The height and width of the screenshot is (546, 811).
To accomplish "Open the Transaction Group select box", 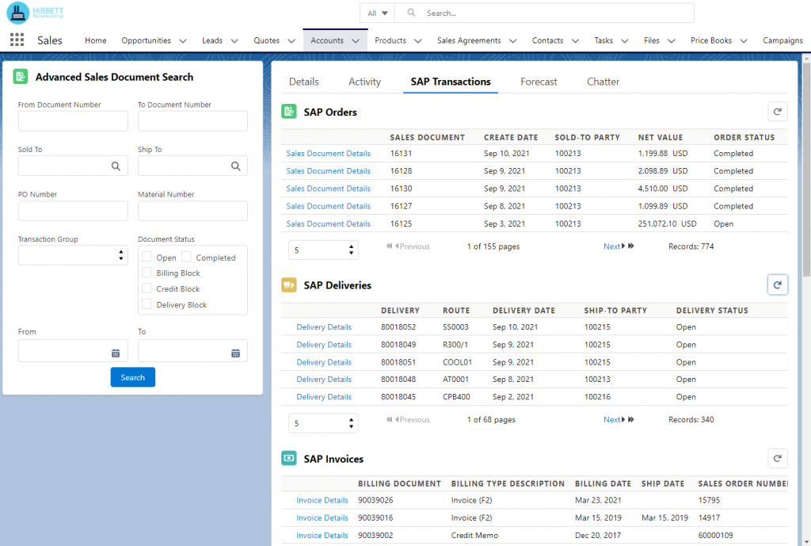I will [73, 255].
